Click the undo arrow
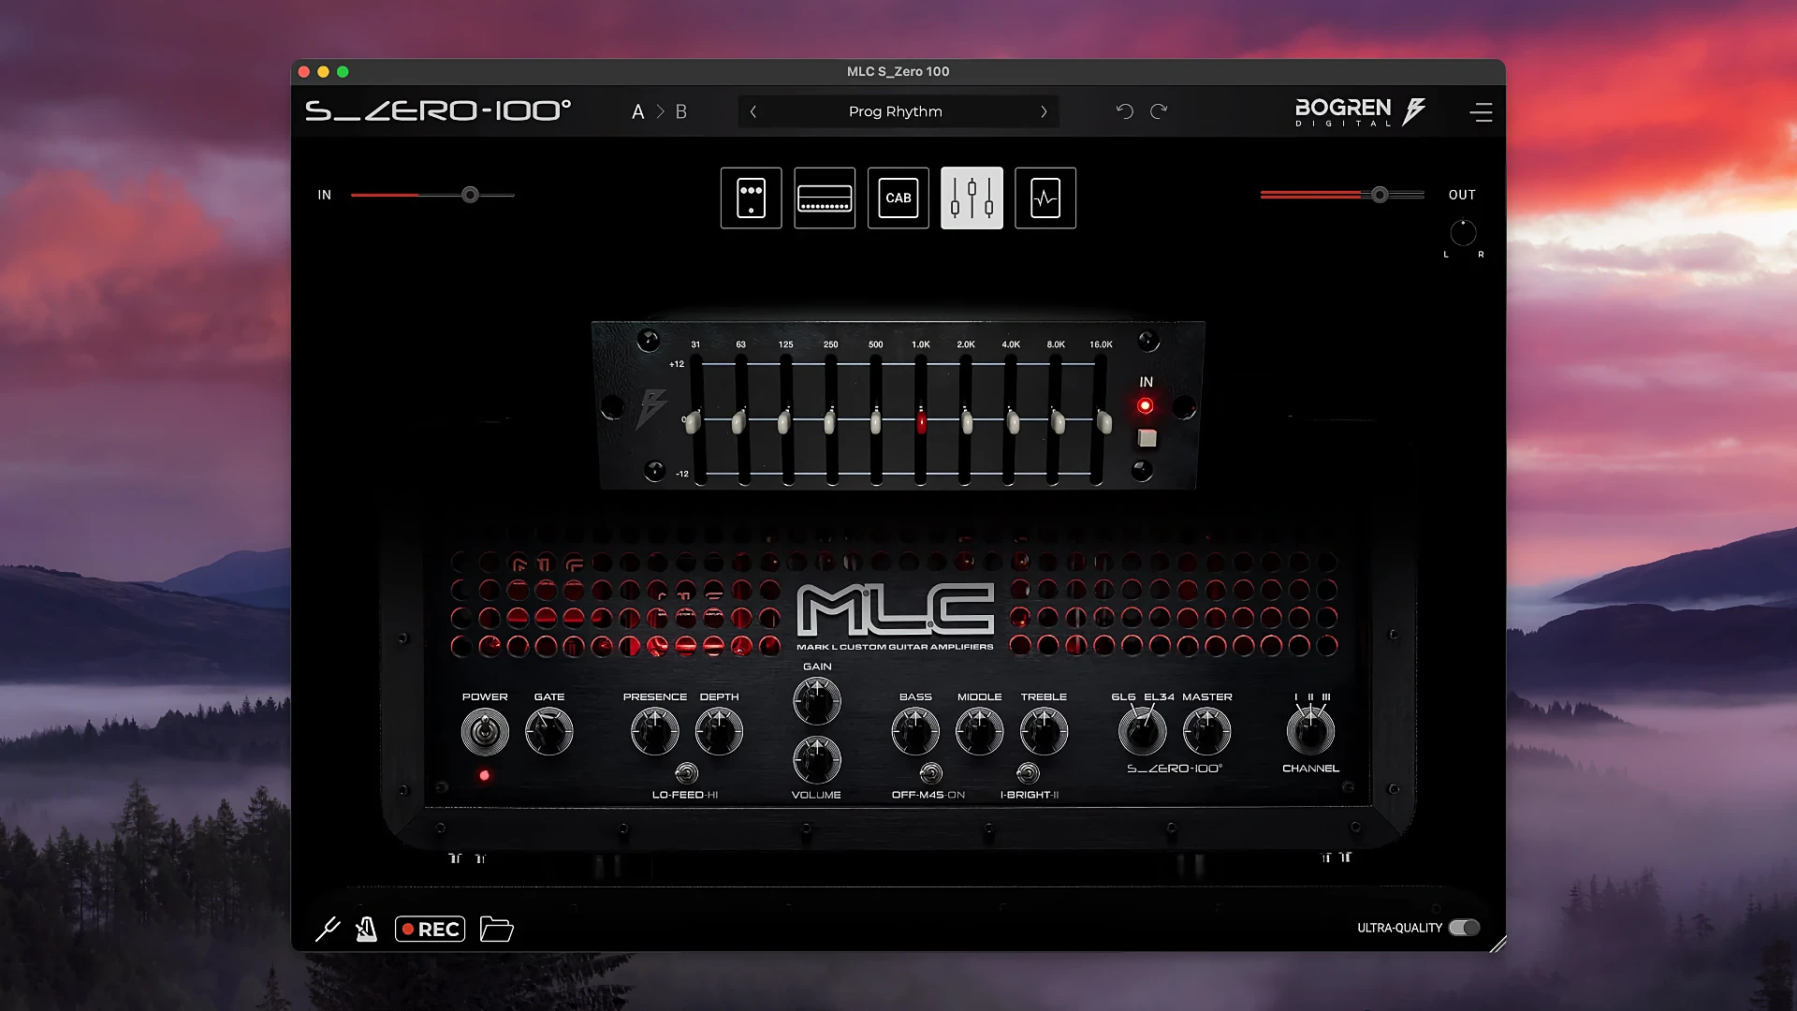Viewport: 1797px width, 1011px height. pyautogui.click(x=1125, y=110)
